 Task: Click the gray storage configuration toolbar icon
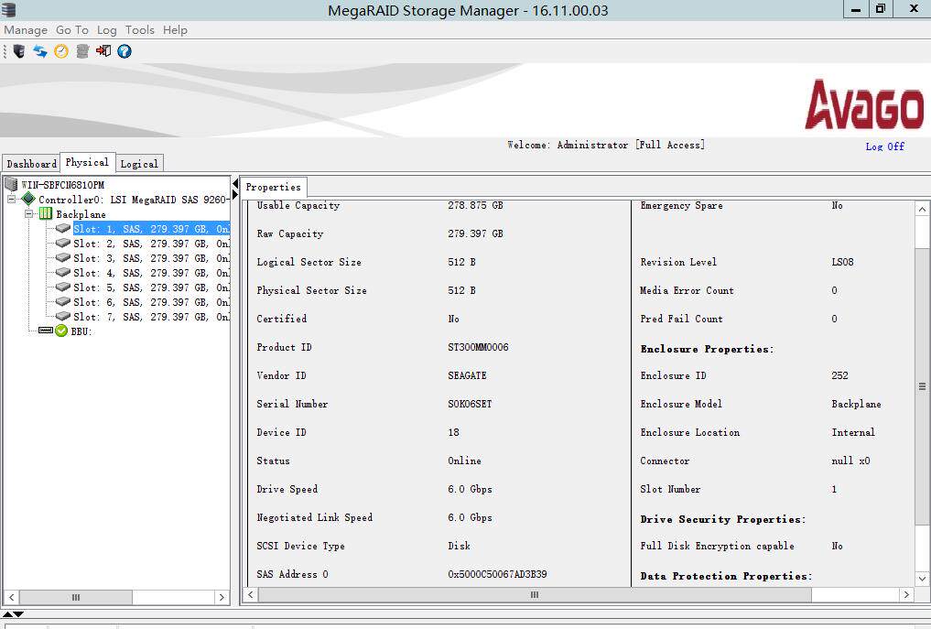click(82, 51)
